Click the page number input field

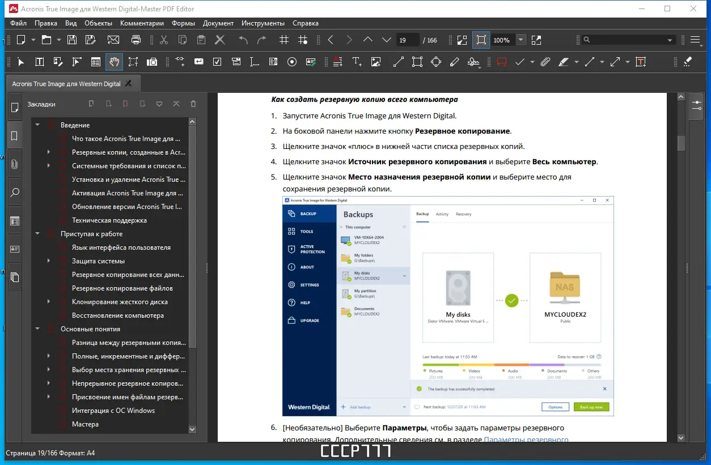[x=407, y=40]
